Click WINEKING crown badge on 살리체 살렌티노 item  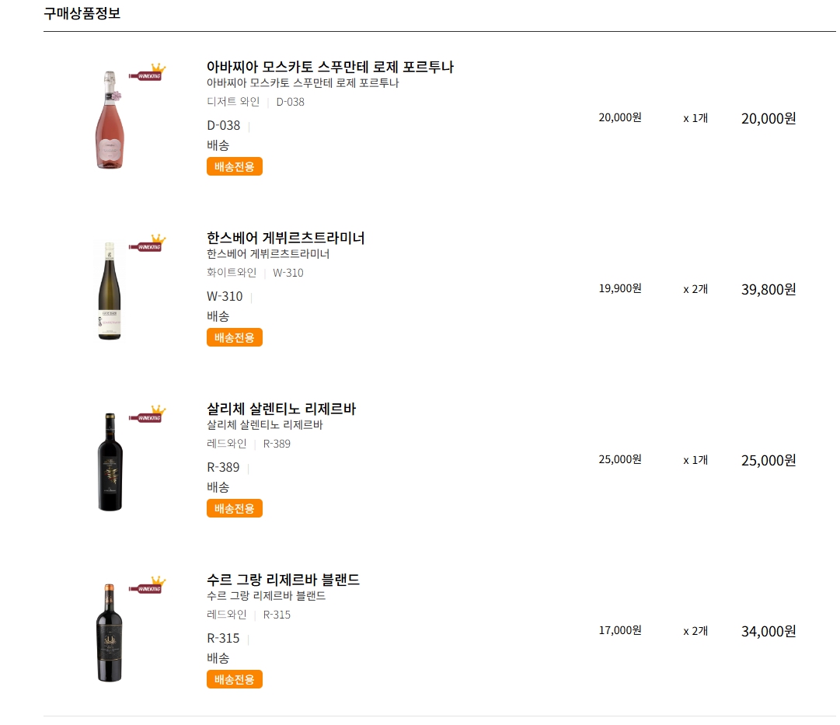(148, 413)
